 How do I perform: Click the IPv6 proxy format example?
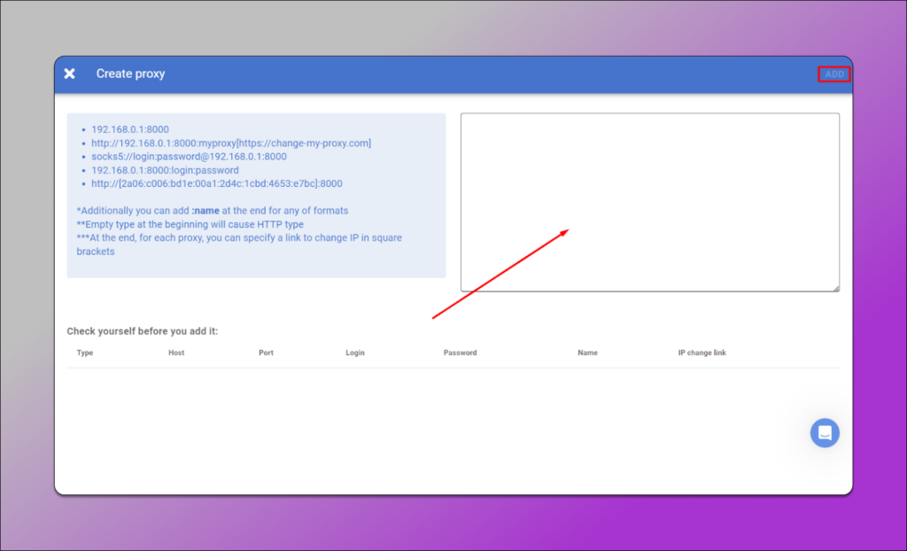(x=216, y=183)
